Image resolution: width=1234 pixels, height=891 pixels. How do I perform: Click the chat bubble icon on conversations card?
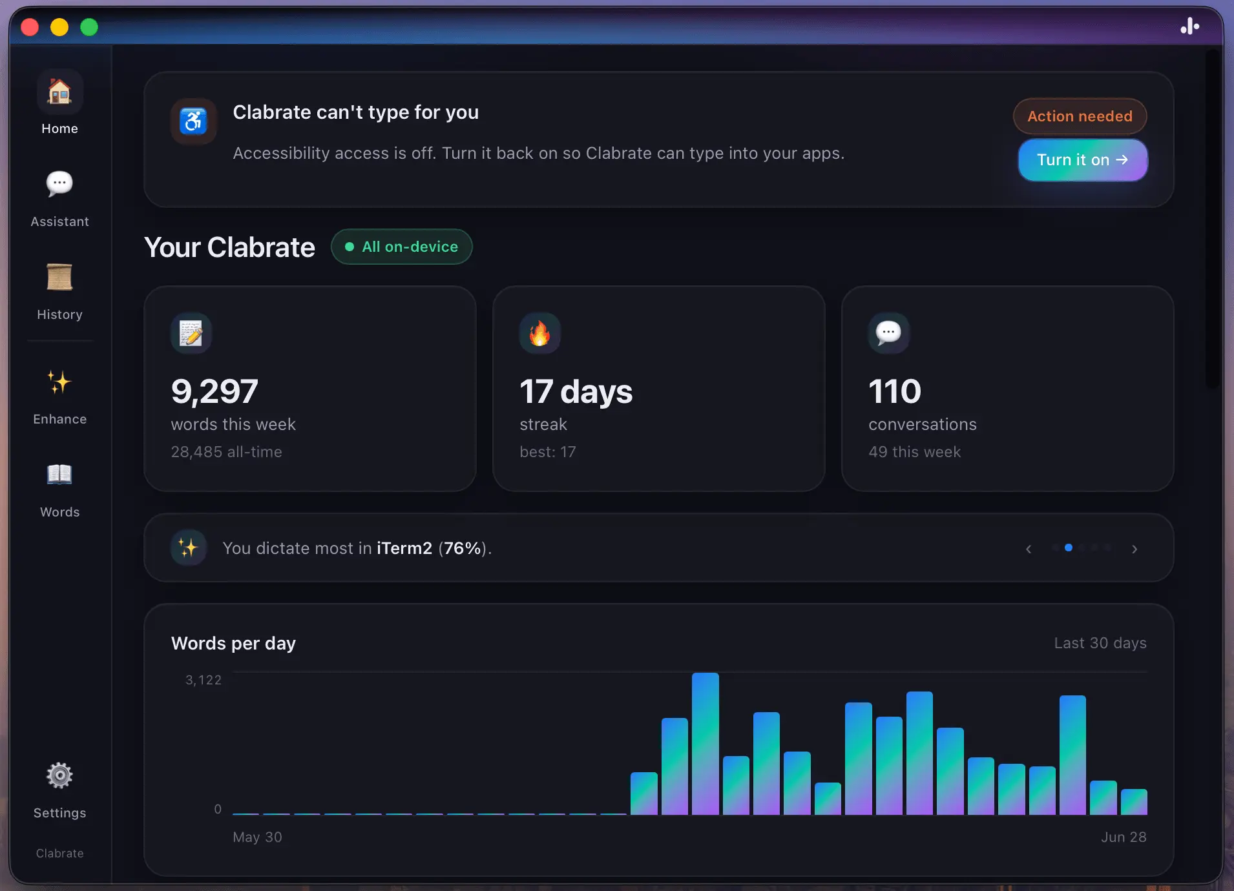tap(889, 333)
